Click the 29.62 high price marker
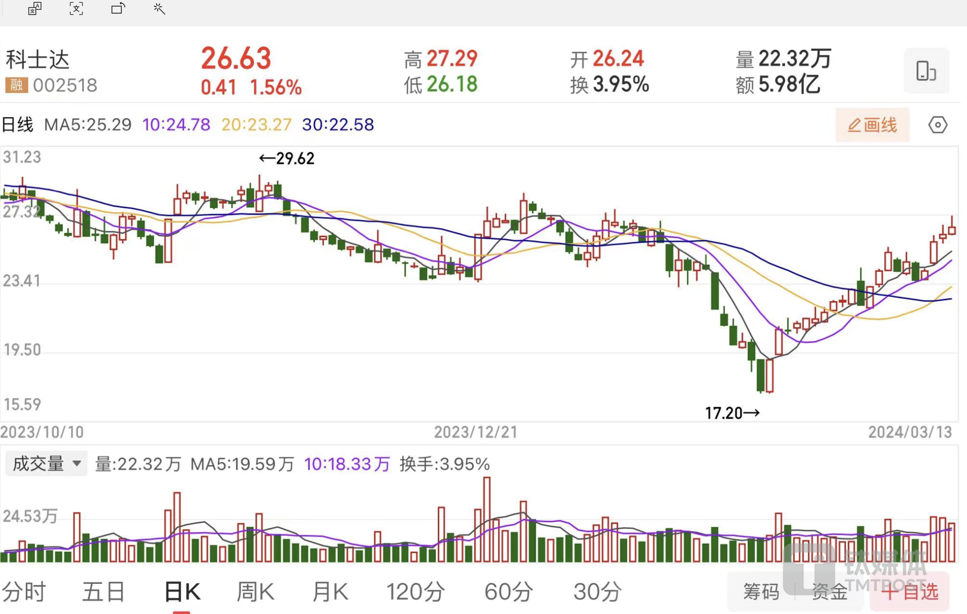Viewport: 967px width, 614px height. pyautogui.click(x=287, y=159)
